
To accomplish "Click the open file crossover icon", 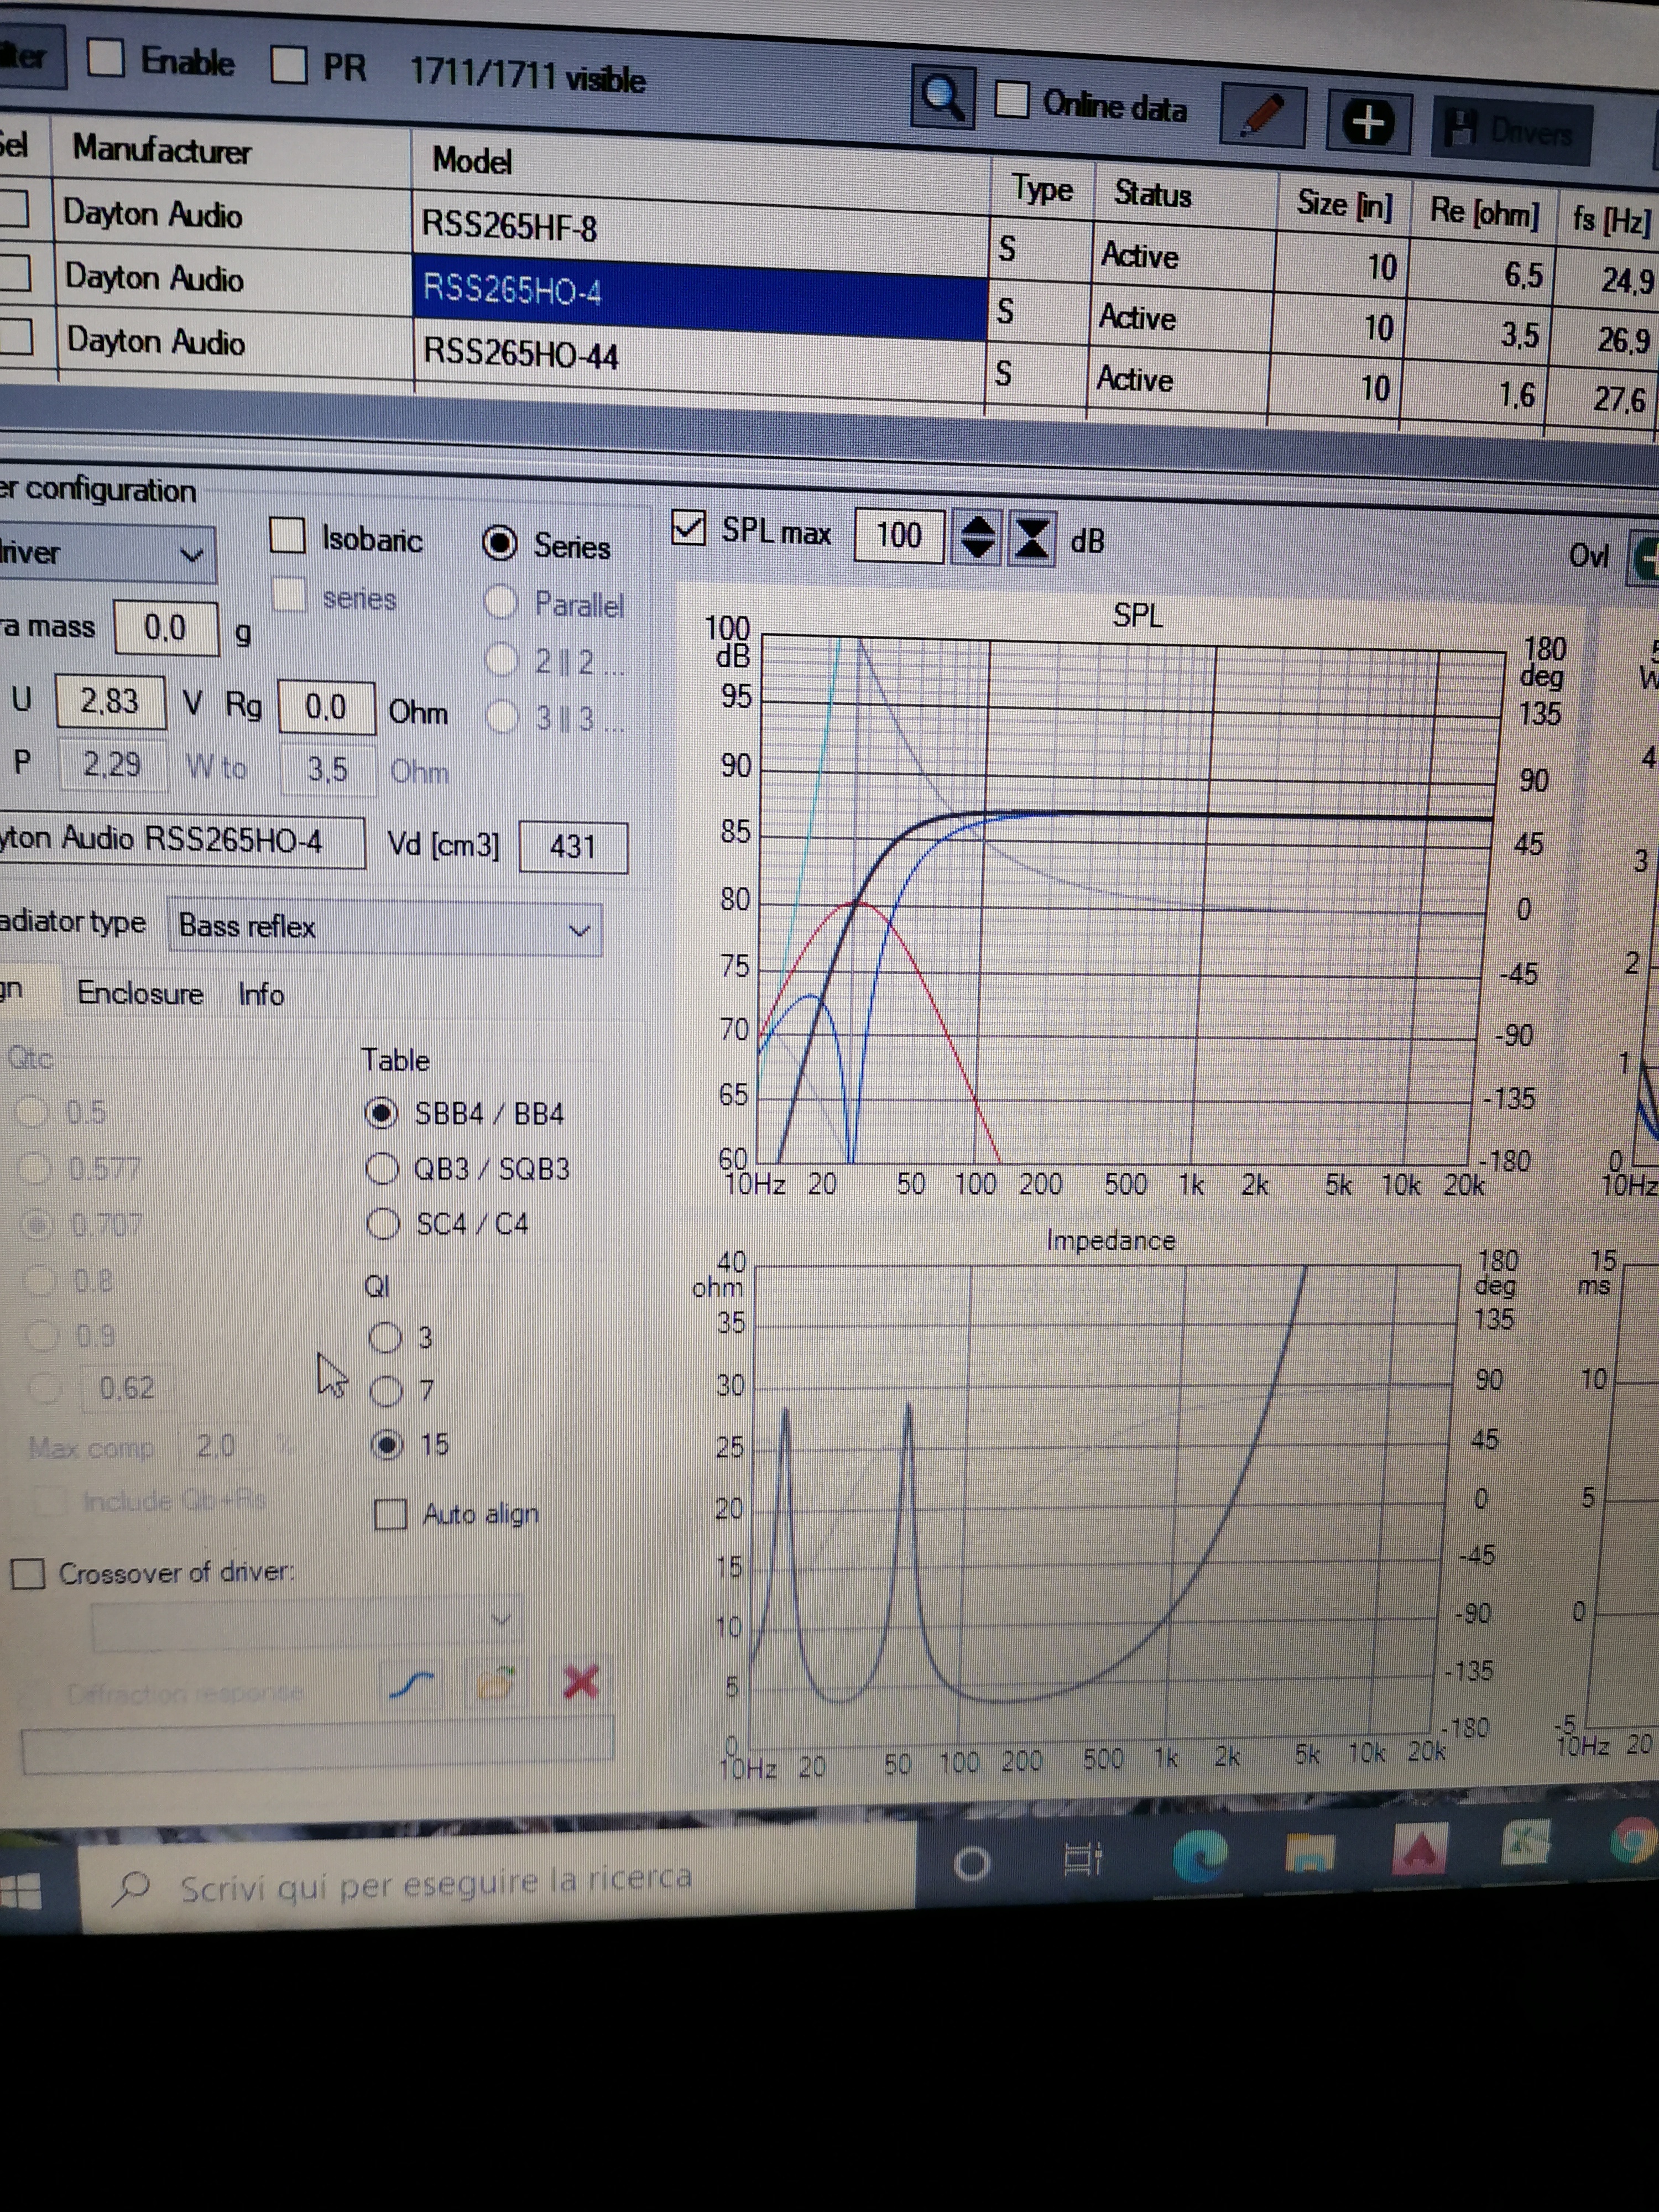I will click(497, 1684).
